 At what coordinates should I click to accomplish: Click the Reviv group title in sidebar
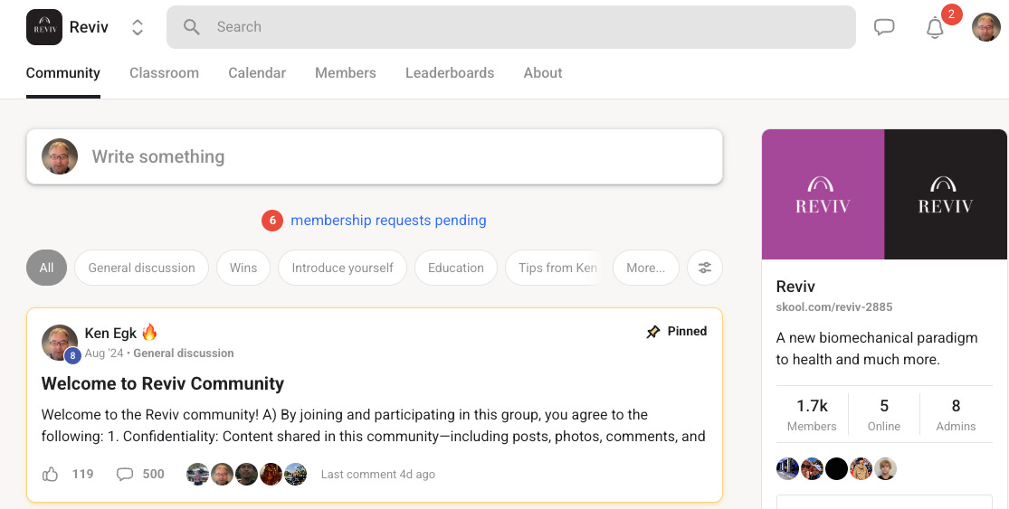795,287
